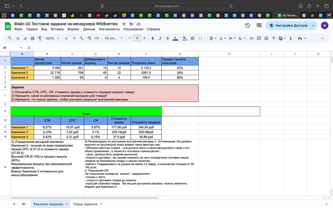Click the font size field
Viewport: 333px width, 208px height.
click(x=137, y=38)
